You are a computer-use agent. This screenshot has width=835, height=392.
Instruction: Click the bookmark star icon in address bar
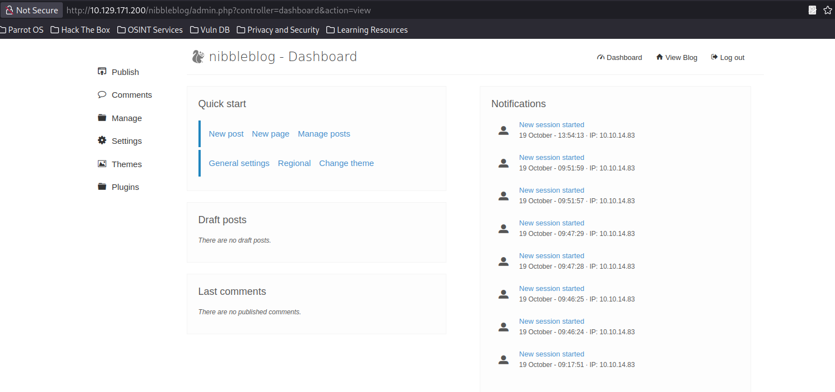[827, 10]
